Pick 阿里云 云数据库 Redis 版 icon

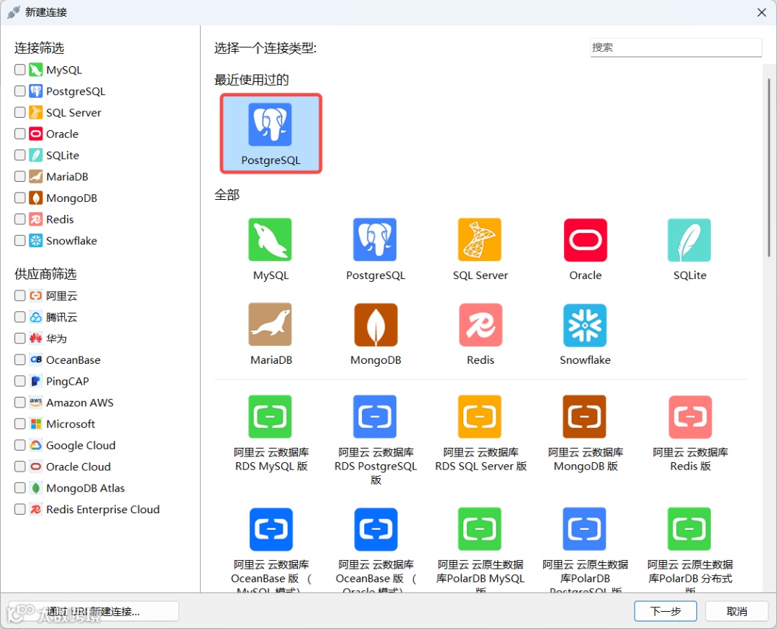pos(690,416)
